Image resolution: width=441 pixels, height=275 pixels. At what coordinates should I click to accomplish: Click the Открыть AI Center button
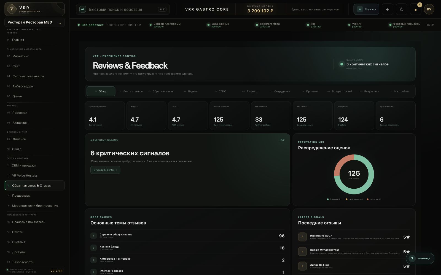click(105, 170)
